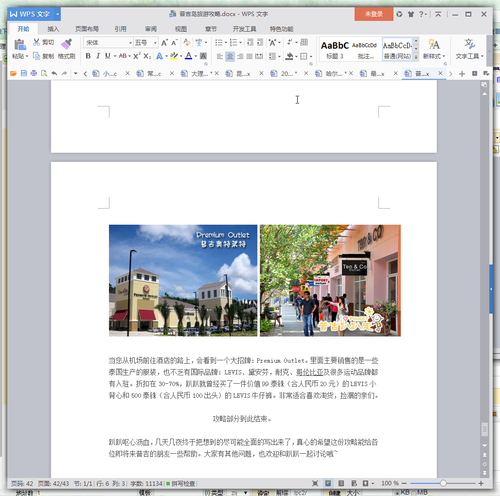Click the 未登录 login button
The height and width of the screenshot is (496, 500).
[x=374, y=14]
